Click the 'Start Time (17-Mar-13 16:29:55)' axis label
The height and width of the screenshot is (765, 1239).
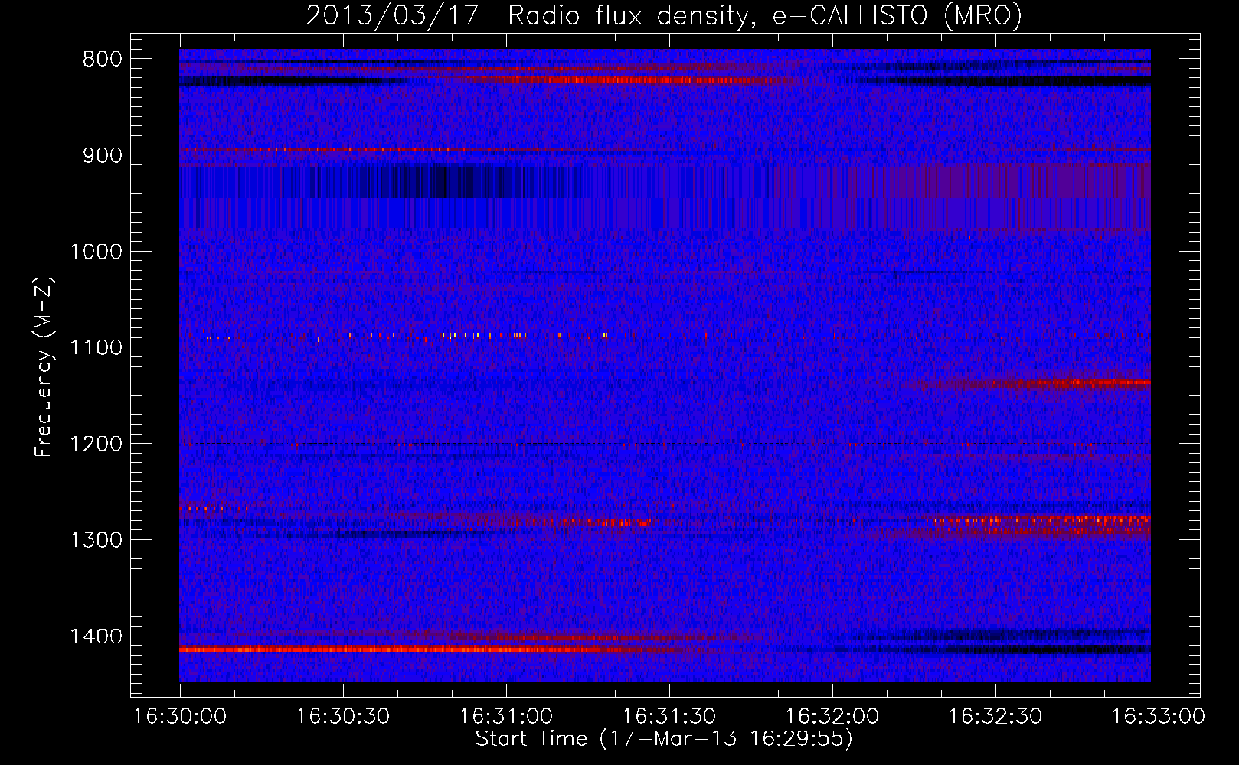(664, 739)
